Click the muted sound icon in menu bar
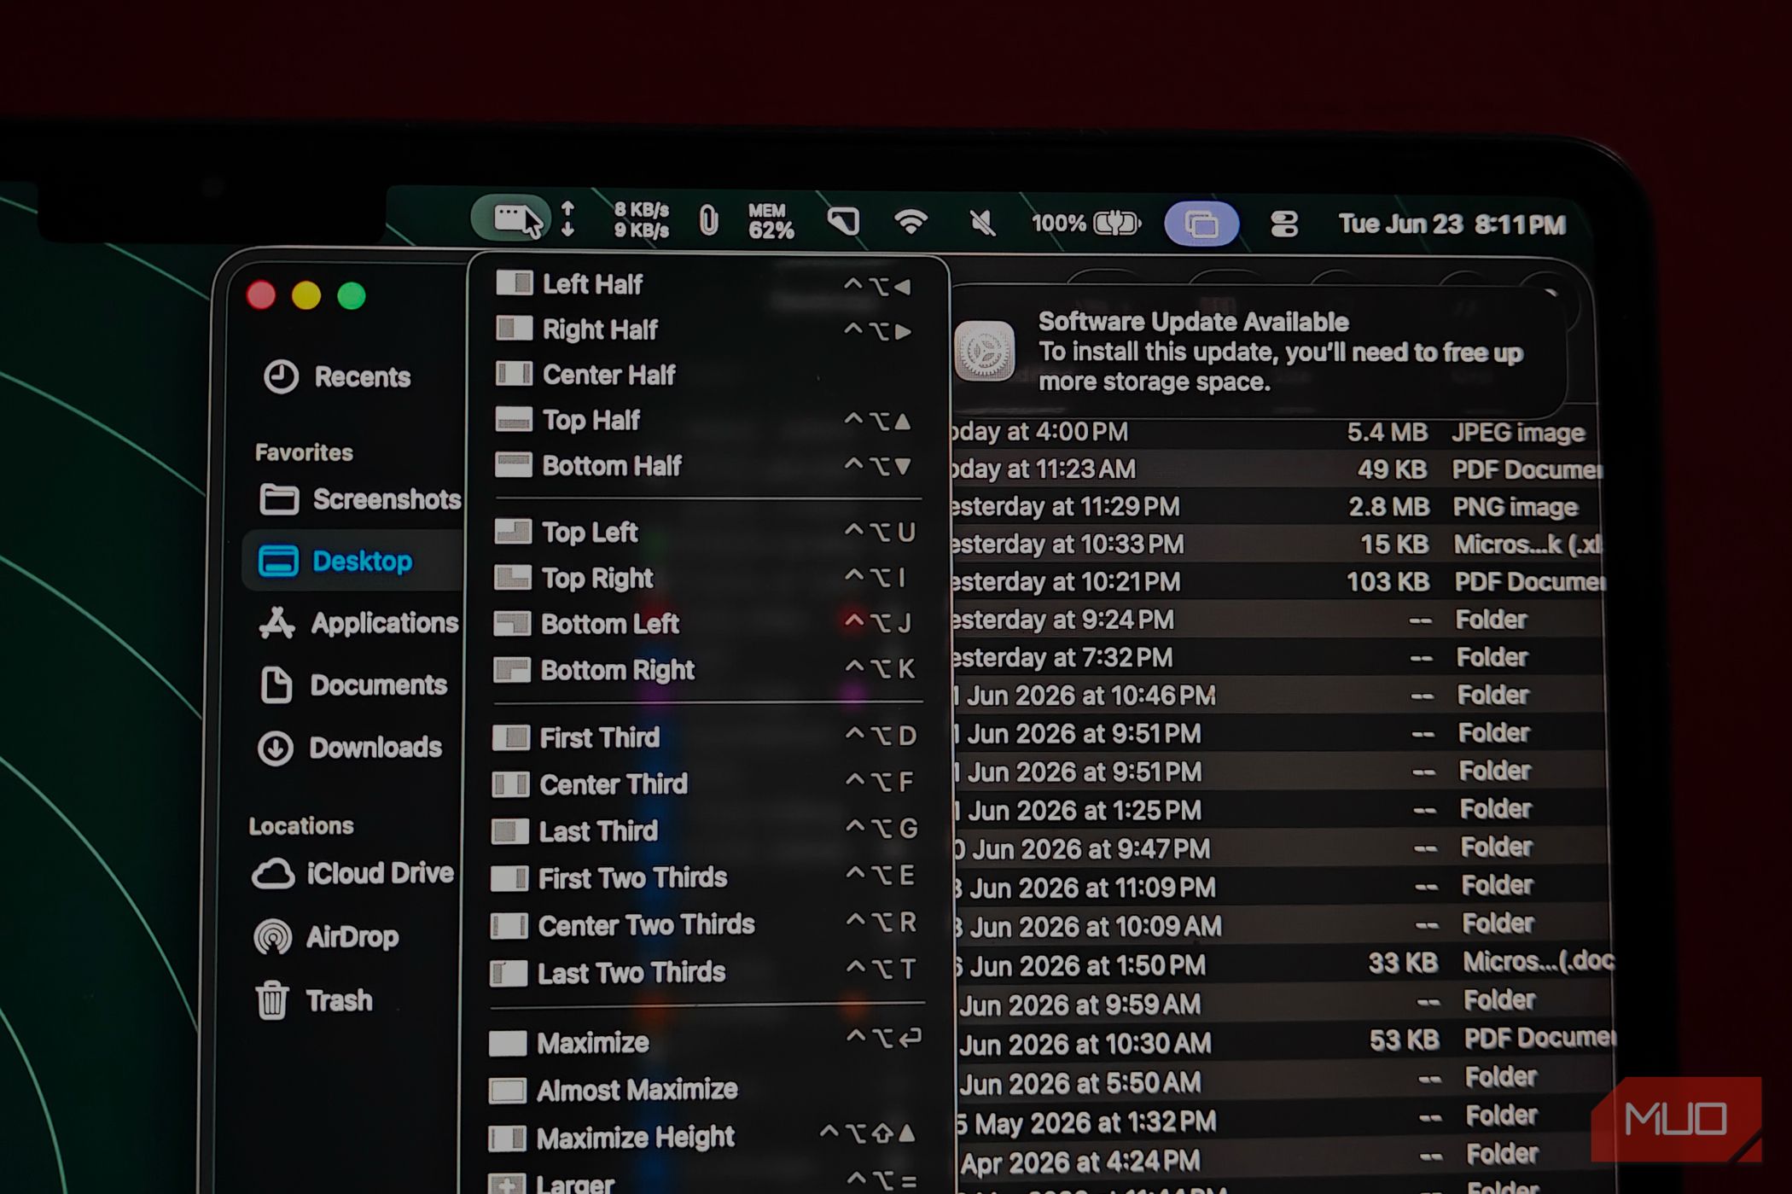The width and height of the screenshot is (1792, 1194). coord(982,223)
